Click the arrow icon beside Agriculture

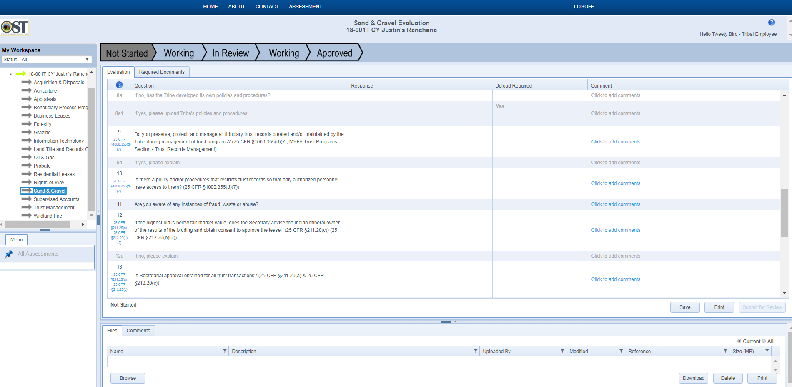coord(27,90)
